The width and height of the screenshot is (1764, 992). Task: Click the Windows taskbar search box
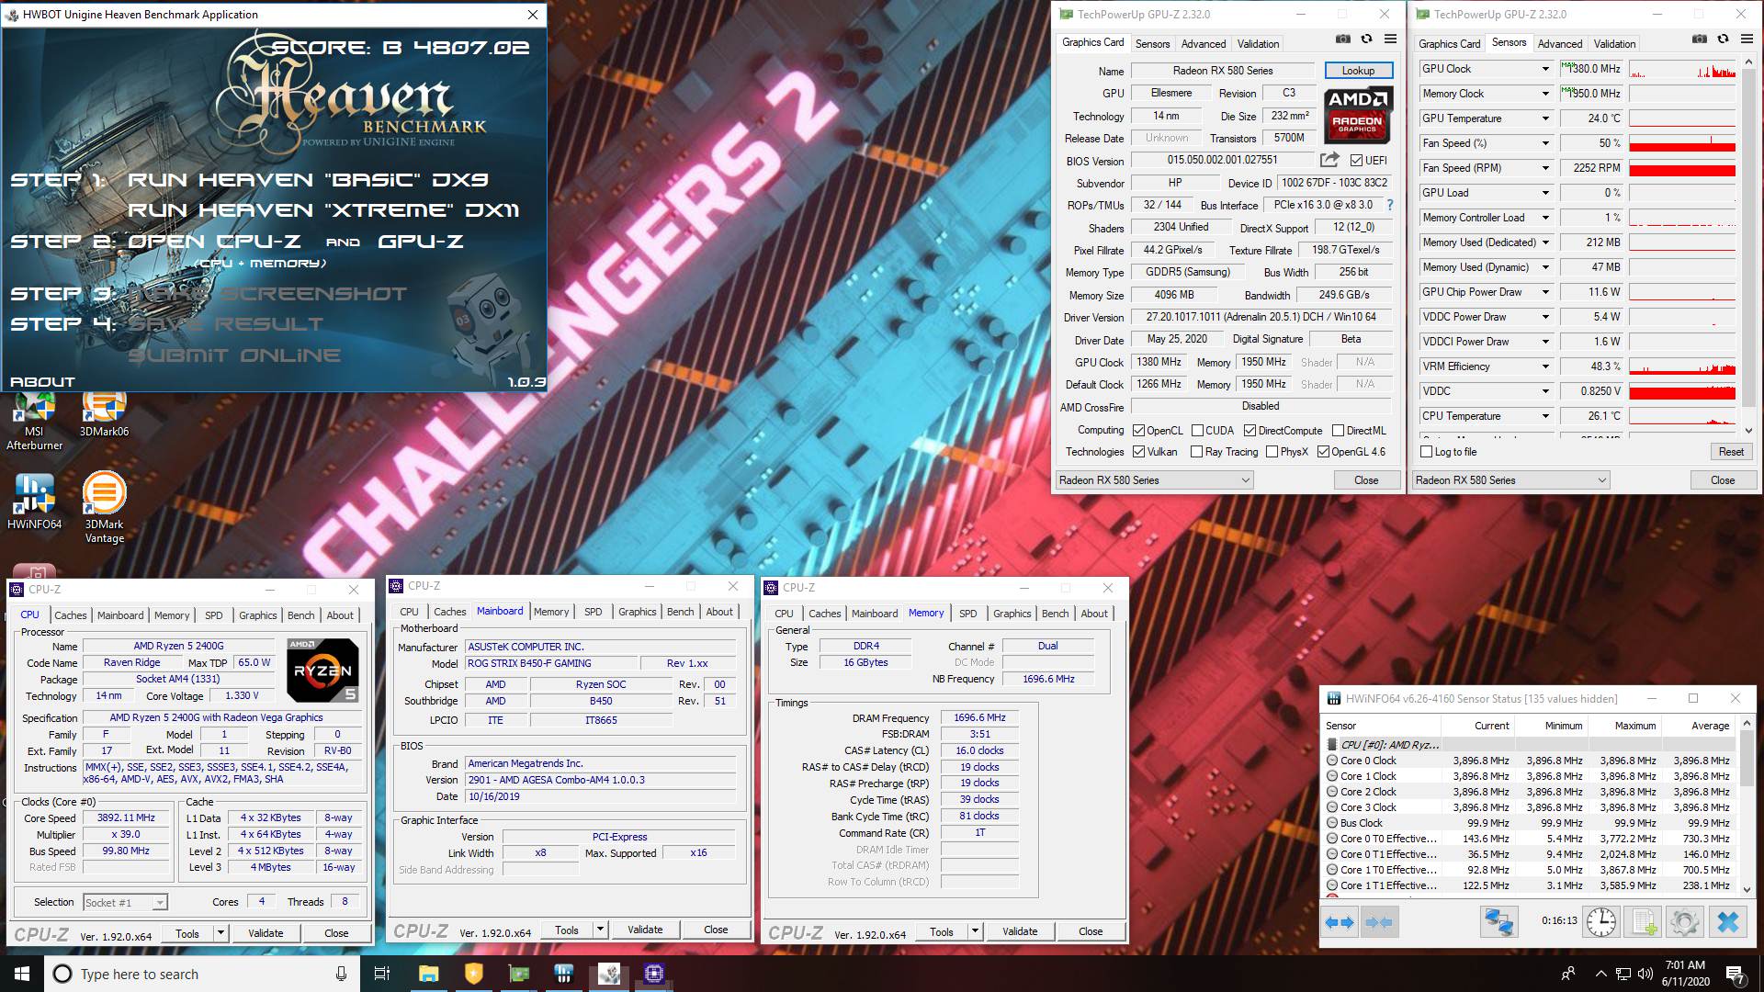(x=202, y=974)
